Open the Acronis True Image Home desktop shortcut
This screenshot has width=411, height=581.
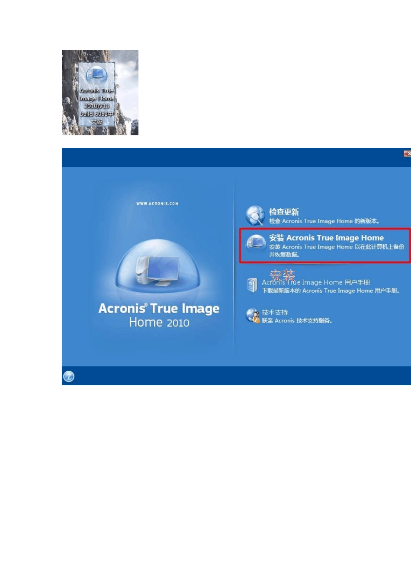click(96, 94)
